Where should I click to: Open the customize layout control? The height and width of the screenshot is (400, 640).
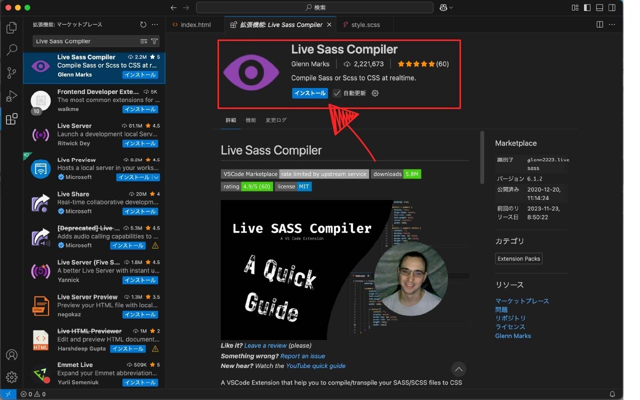[575, 7]
